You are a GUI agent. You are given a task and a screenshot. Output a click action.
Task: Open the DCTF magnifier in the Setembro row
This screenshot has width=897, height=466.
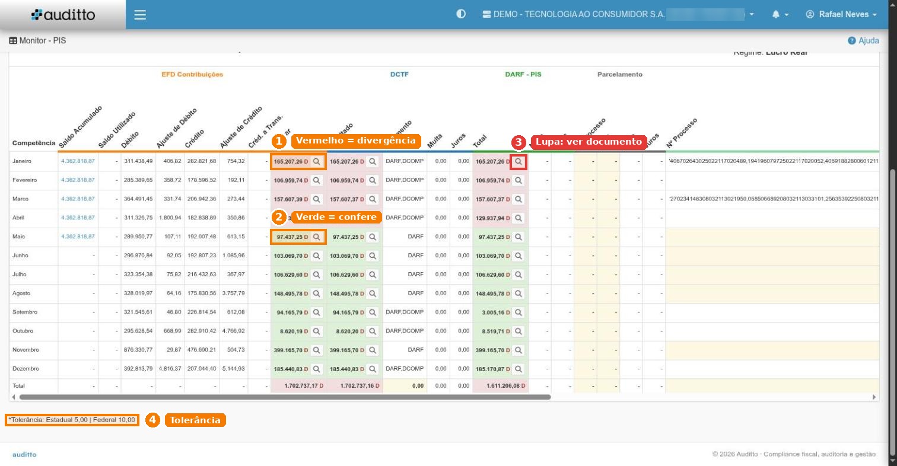click(x=373, y=312)
